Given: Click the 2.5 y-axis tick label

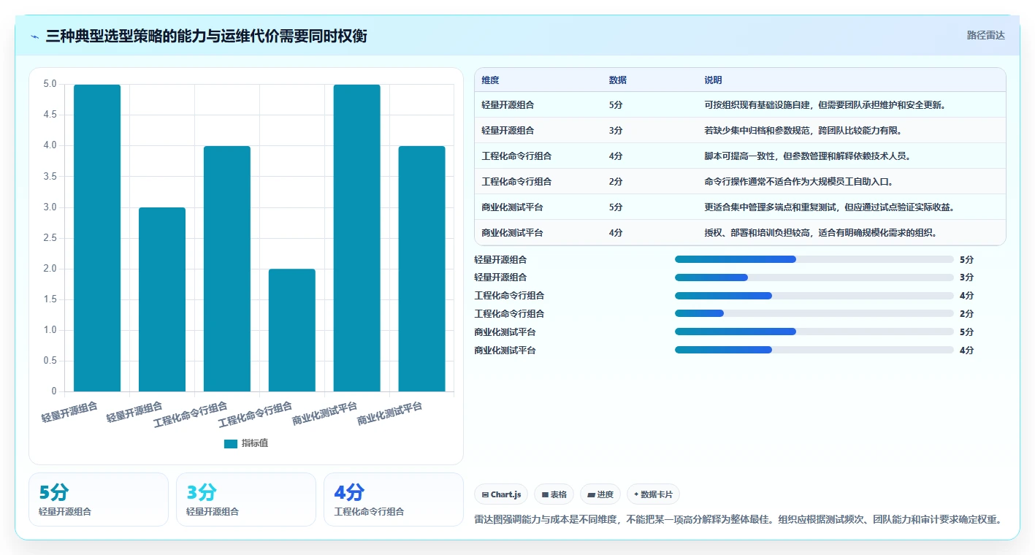Looking at the screenshot, I should [50, 237].
